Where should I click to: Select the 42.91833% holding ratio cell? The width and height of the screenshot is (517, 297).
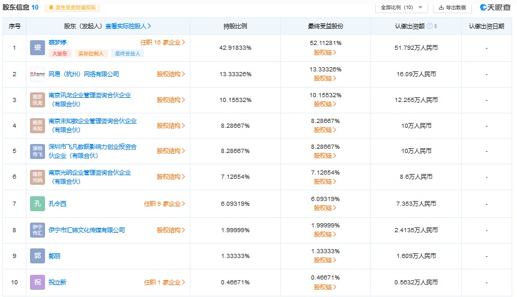point(235,48)
